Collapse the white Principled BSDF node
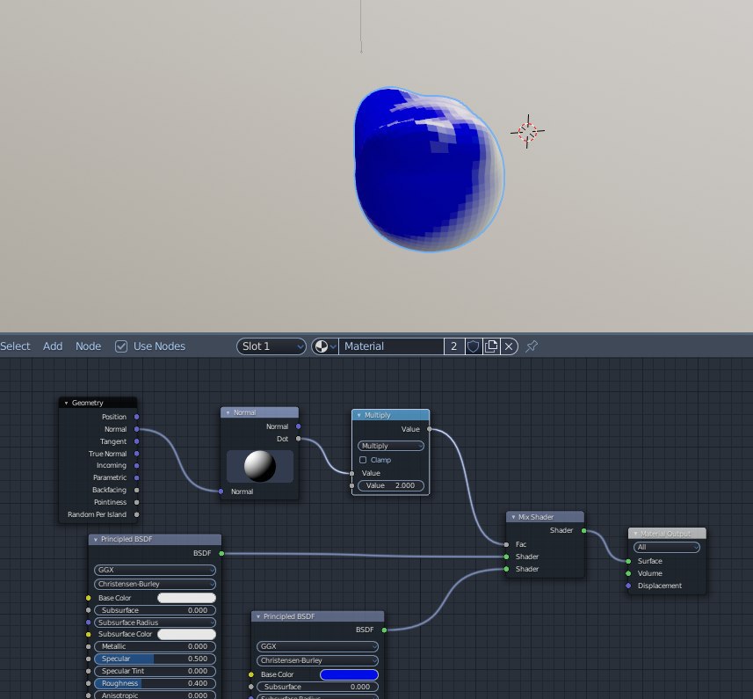 point(96,540)
